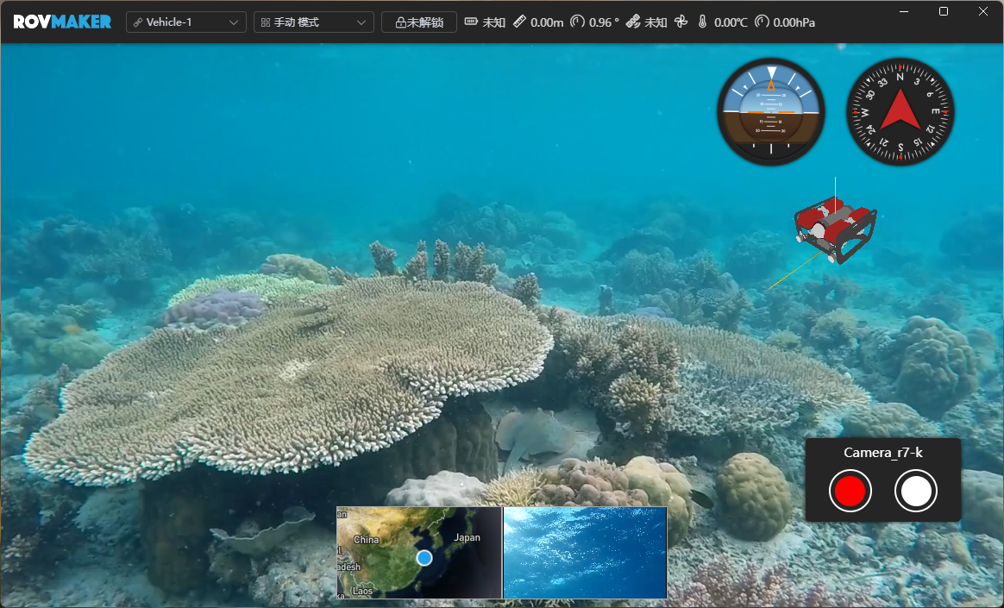Switch to the secondary underwater camera thumbnail
Image resolution: width=1004 pixels, height=608 pixels.
click(585, 552)
